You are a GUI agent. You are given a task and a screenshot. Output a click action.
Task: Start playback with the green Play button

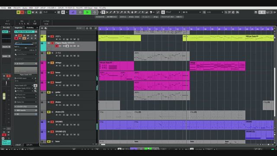[87, 12]
